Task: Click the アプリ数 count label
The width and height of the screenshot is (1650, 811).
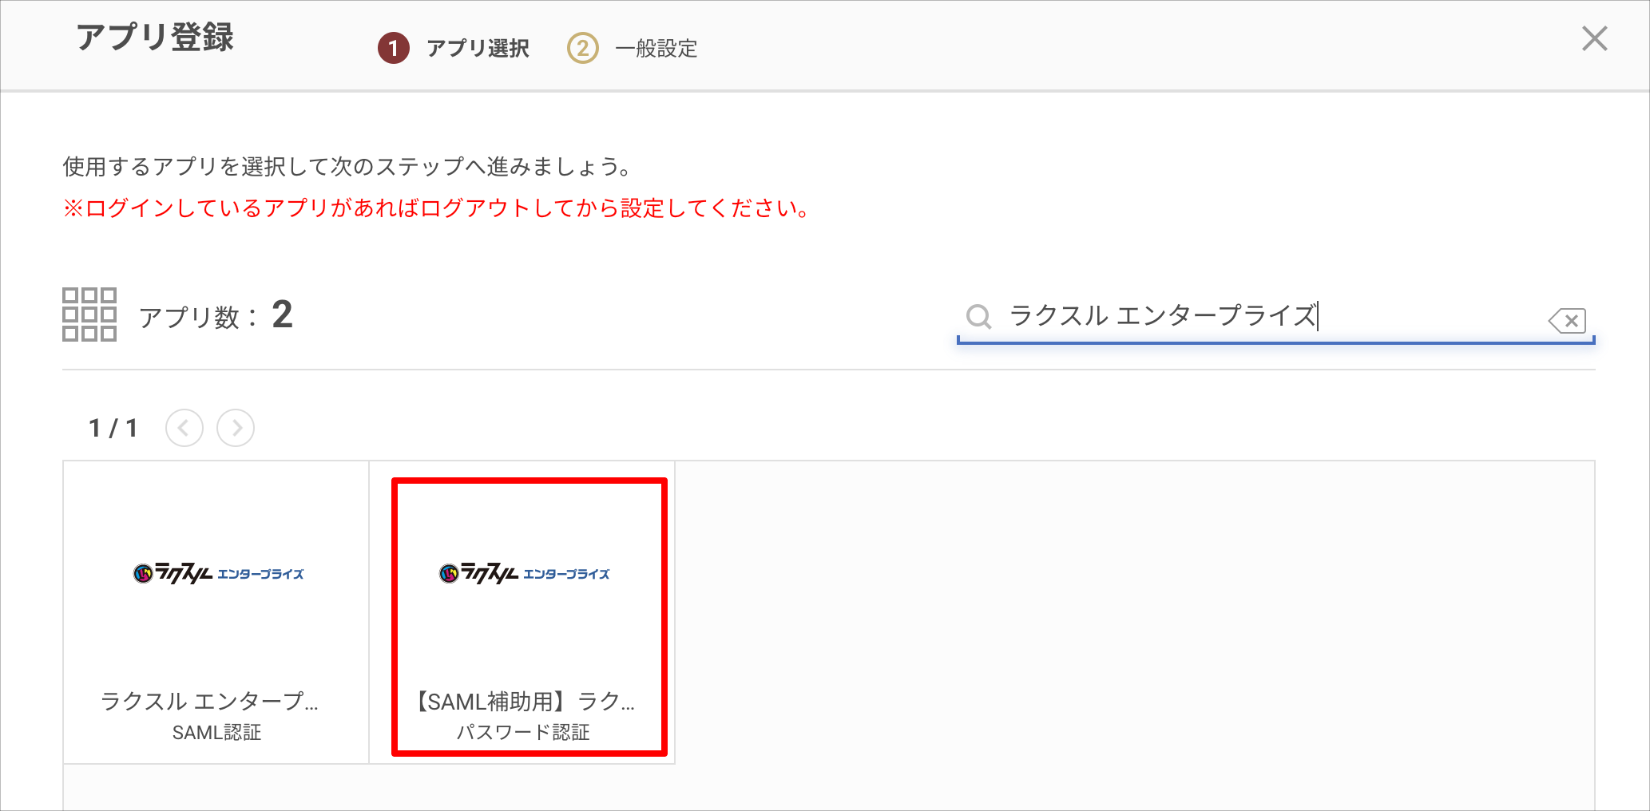Action: (216, 315)
